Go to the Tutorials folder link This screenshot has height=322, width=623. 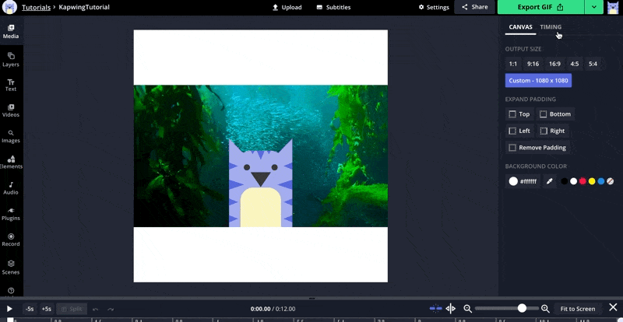pos(36,7)
